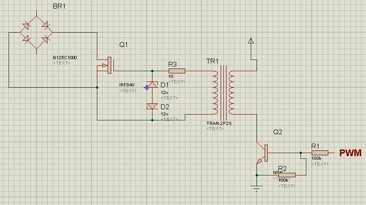Click the power terminal arrow above the transformer
The height and width of the screenshot is (205, 366).
point(251,41)
